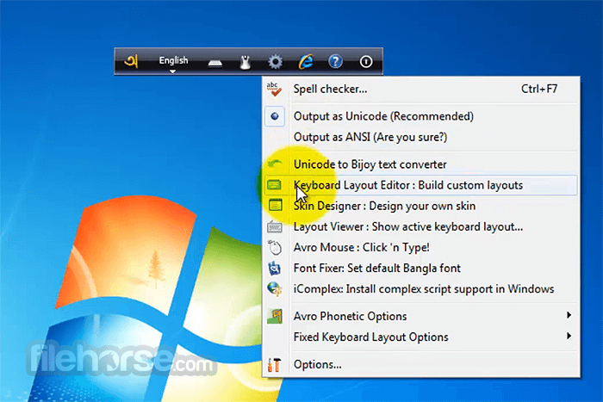This screenshot has width=603, height=402.
Task: Open Unicode to Bijoy text converter
Action: 421,164
